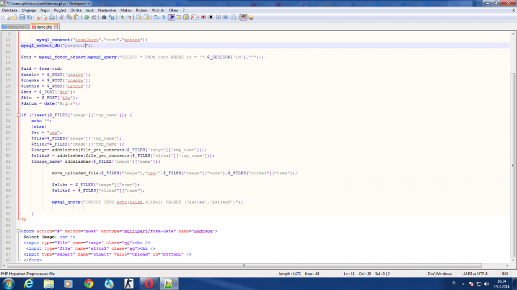Save the current file via the toolbar
The height and width of the screenshot is (290, 517).
point(21,17)
